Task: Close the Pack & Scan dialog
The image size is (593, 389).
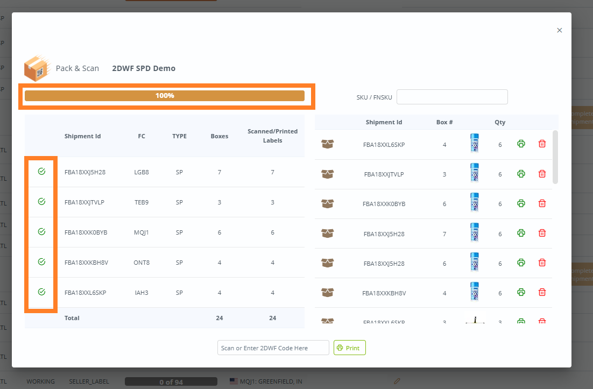Action: pyautogui.click(x=559, y=30)
